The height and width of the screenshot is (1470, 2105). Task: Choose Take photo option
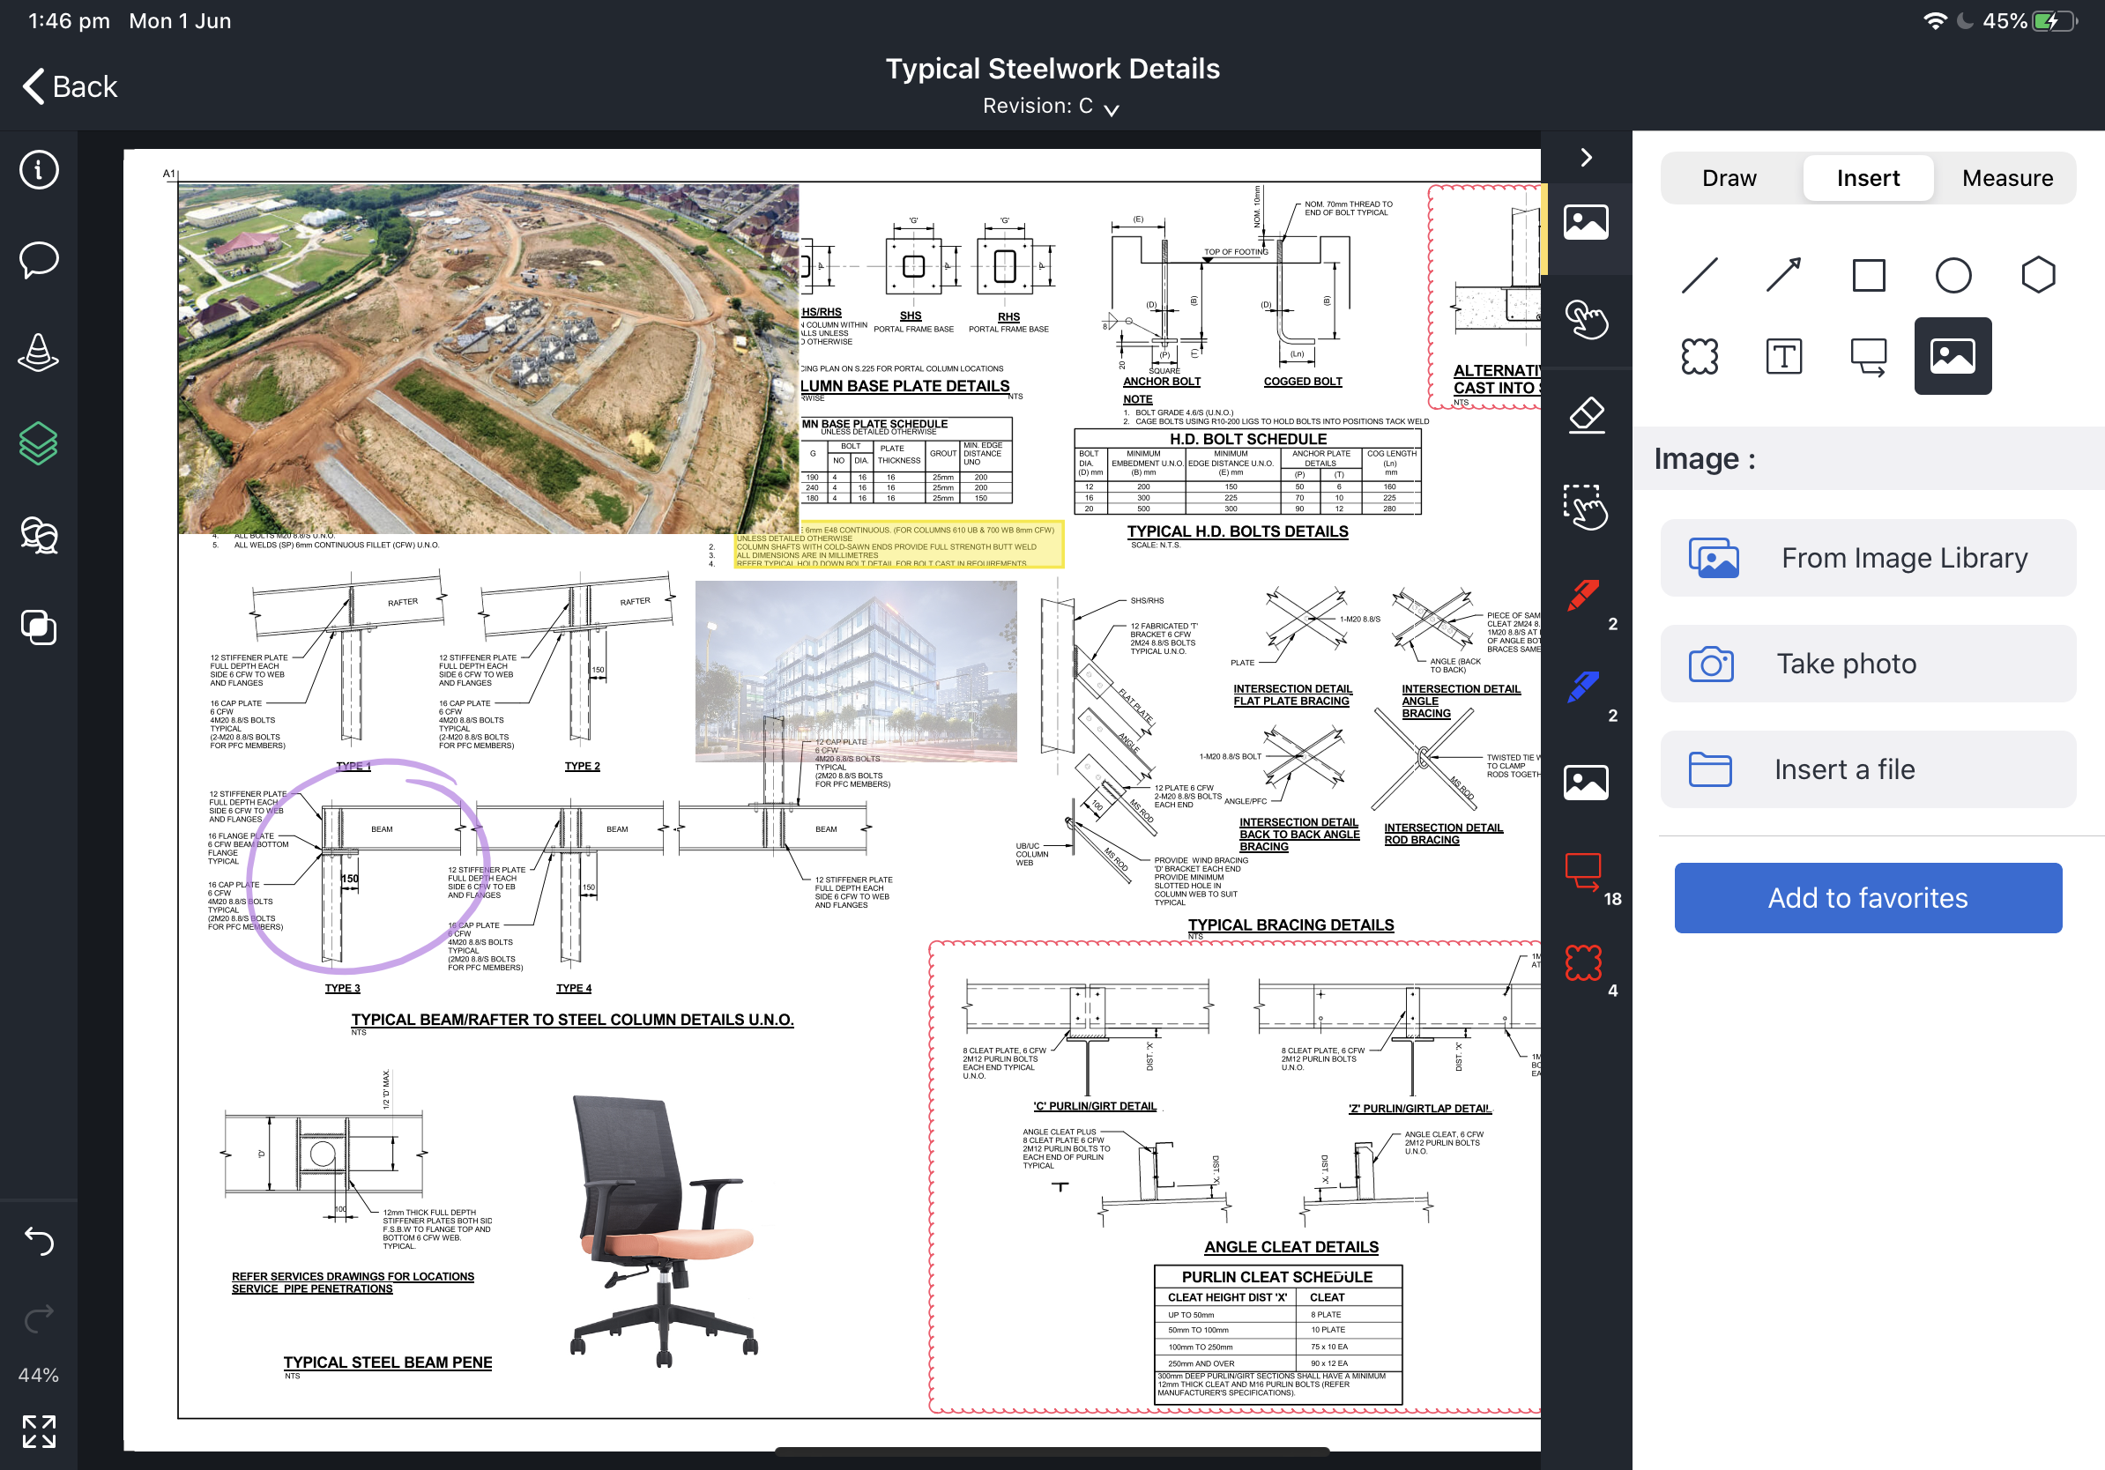pyautogui.click(x=1868, y=664)
